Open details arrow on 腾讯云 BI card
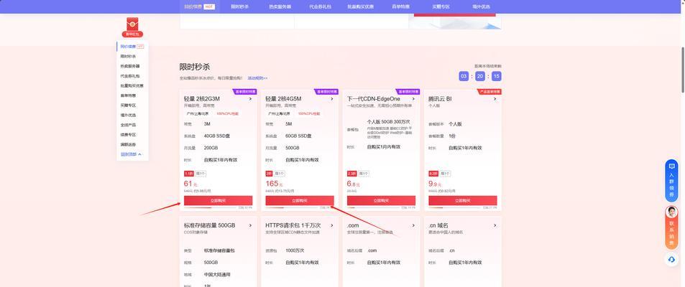 coord(495,99)
